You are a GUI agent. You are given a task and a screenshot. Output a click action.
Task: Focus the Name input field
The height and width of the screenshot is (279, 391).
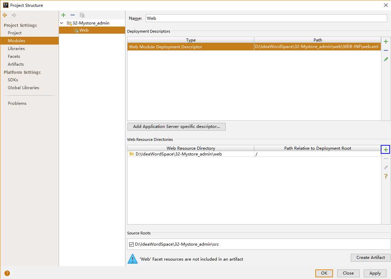coord(266,18)
